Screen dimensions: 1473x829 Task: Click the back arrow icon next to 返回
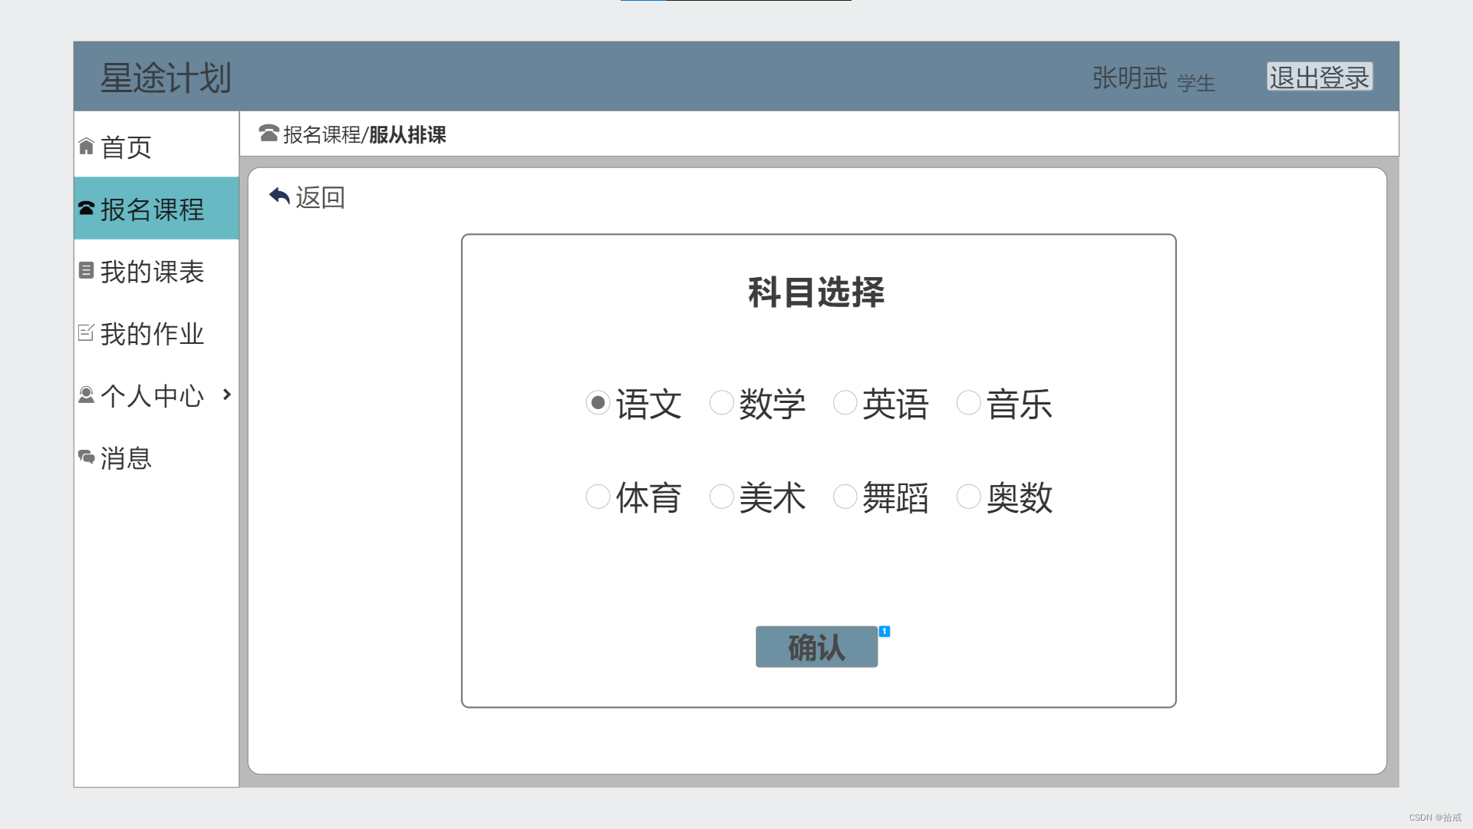pyautogui.click(x=279, y=197)
